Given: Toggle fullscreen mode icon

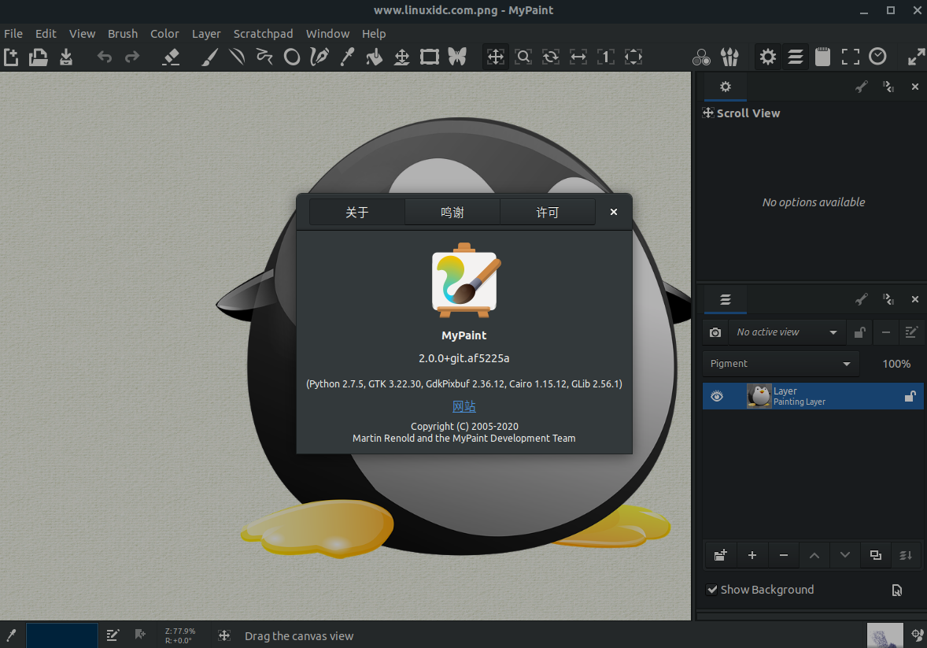Looking at the screenshot, I should tap(850, 57).
